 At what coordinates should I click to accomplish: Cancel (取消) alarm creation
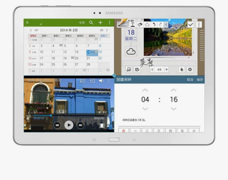[x=190, y=80]
